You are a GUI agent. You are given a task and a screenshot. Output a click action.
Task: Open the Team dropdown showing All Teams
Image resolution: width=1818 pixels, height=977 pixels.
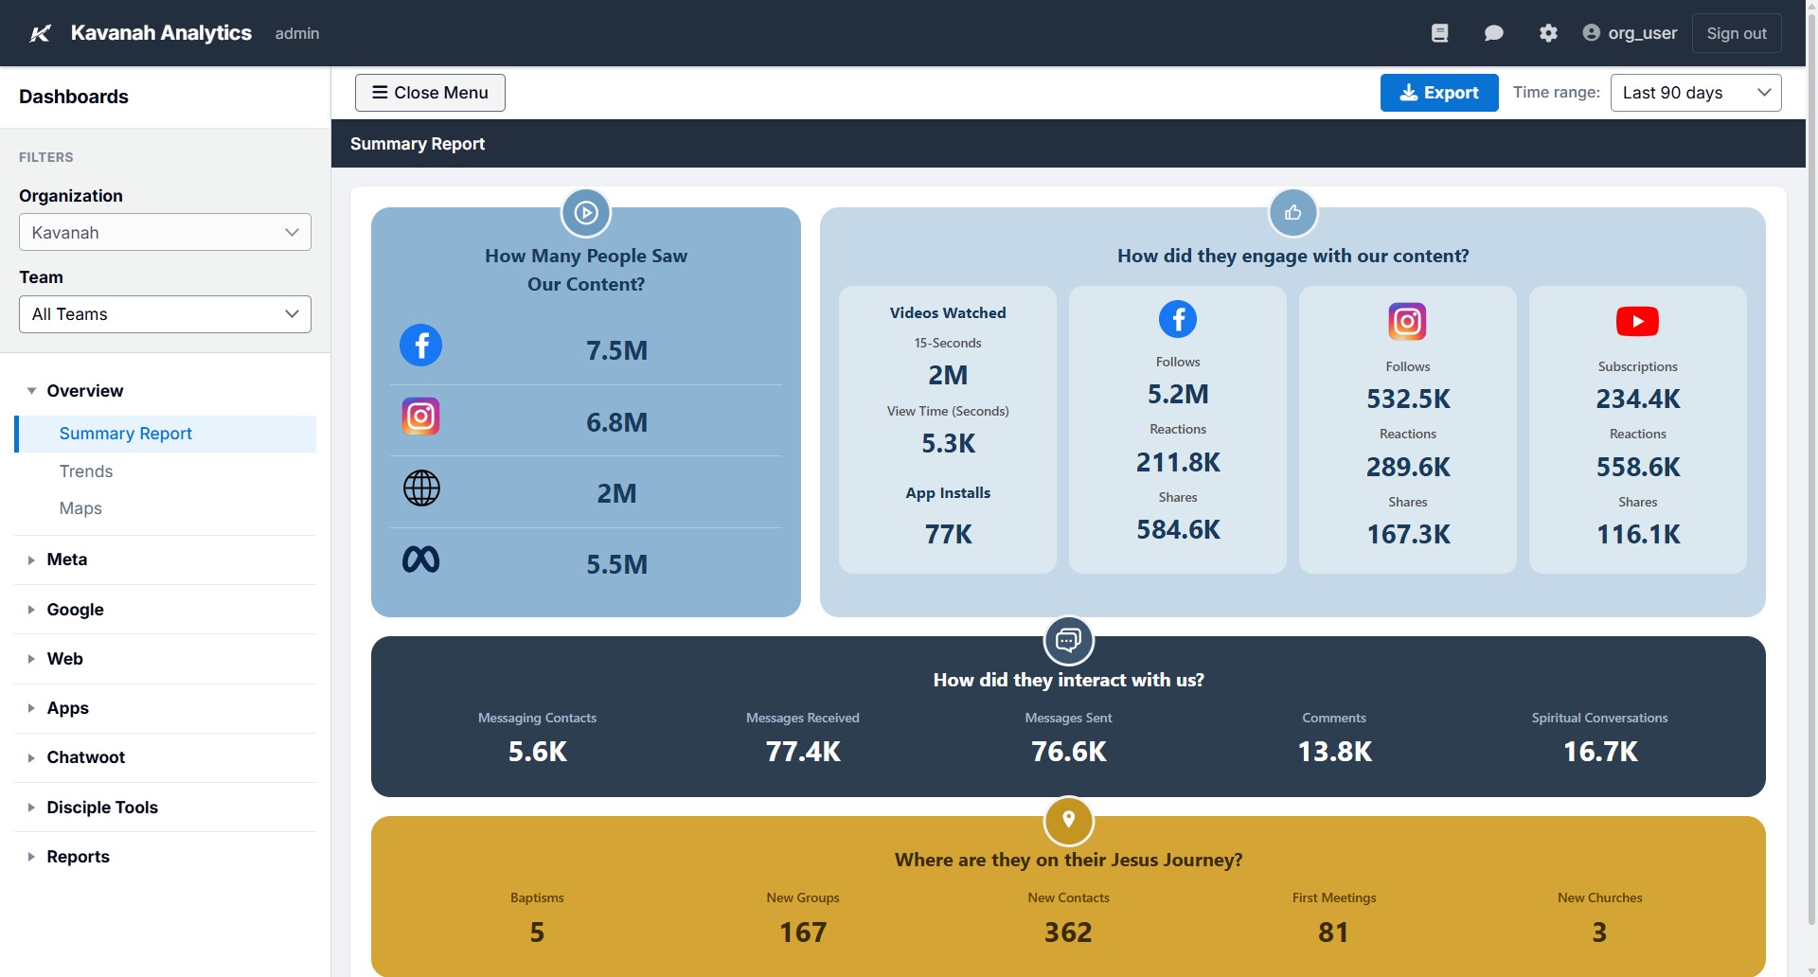click(x=165, y=314)
